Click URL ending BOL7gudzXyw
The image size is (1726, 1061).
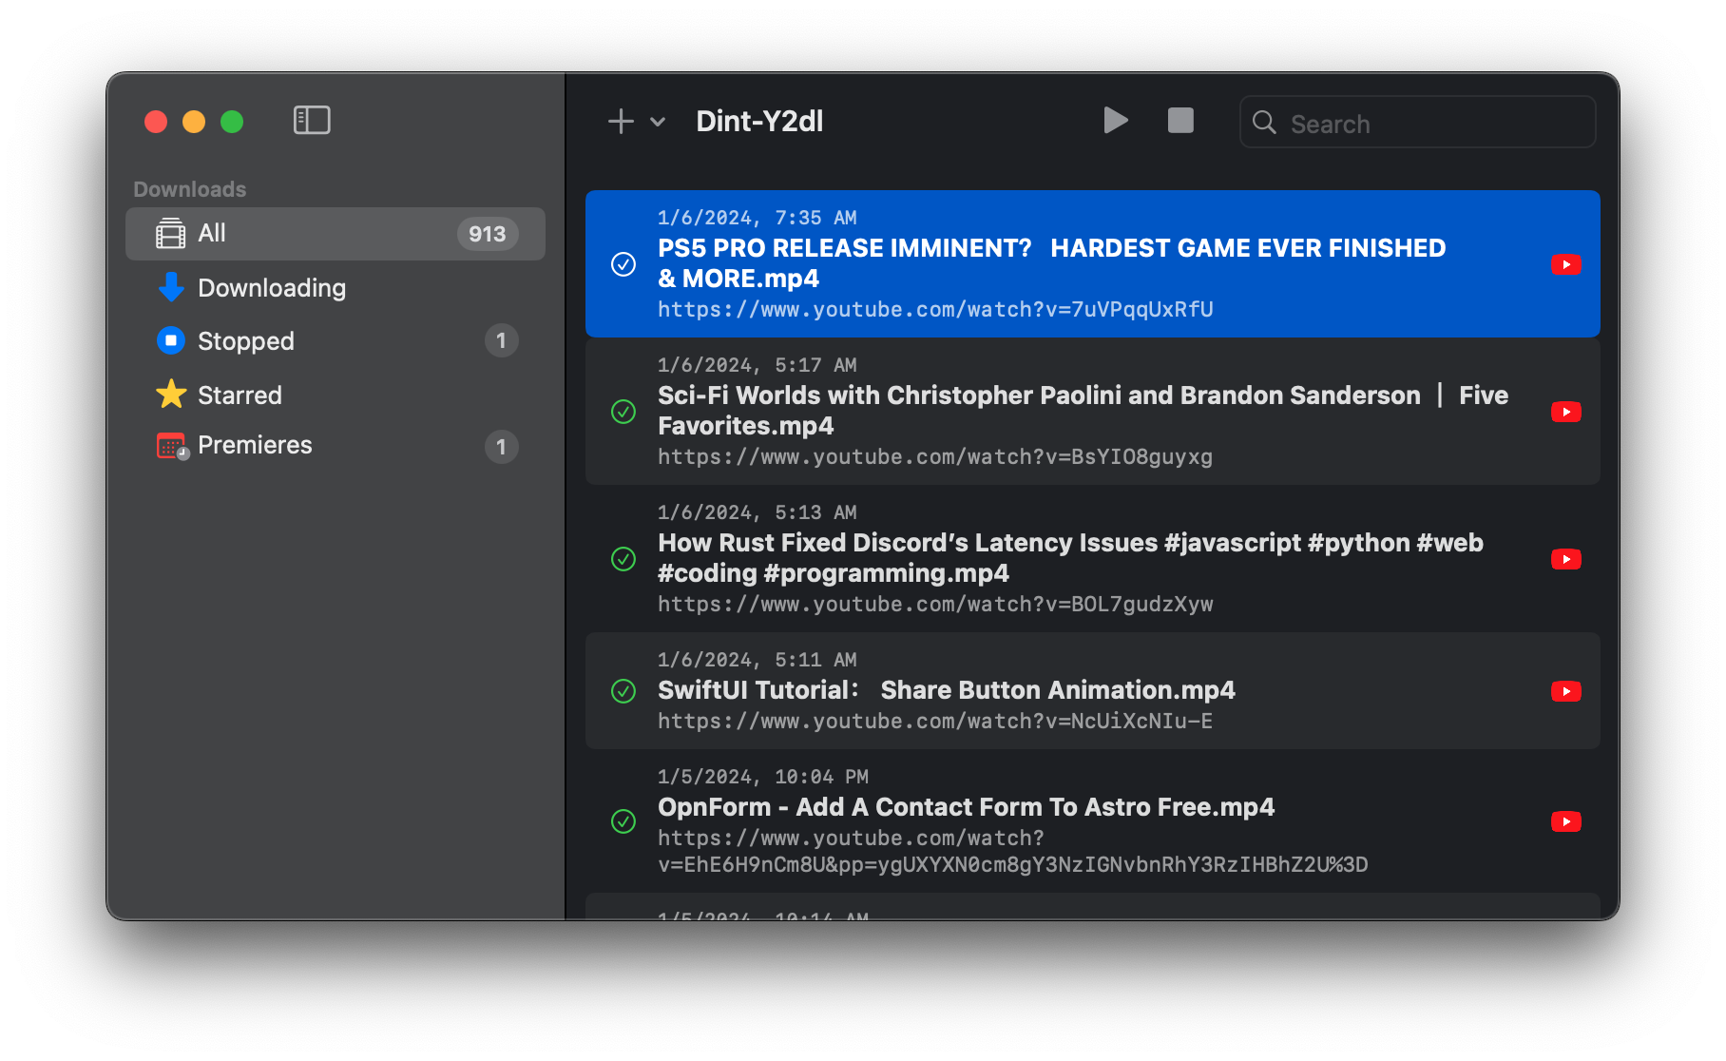pos(935,605)
